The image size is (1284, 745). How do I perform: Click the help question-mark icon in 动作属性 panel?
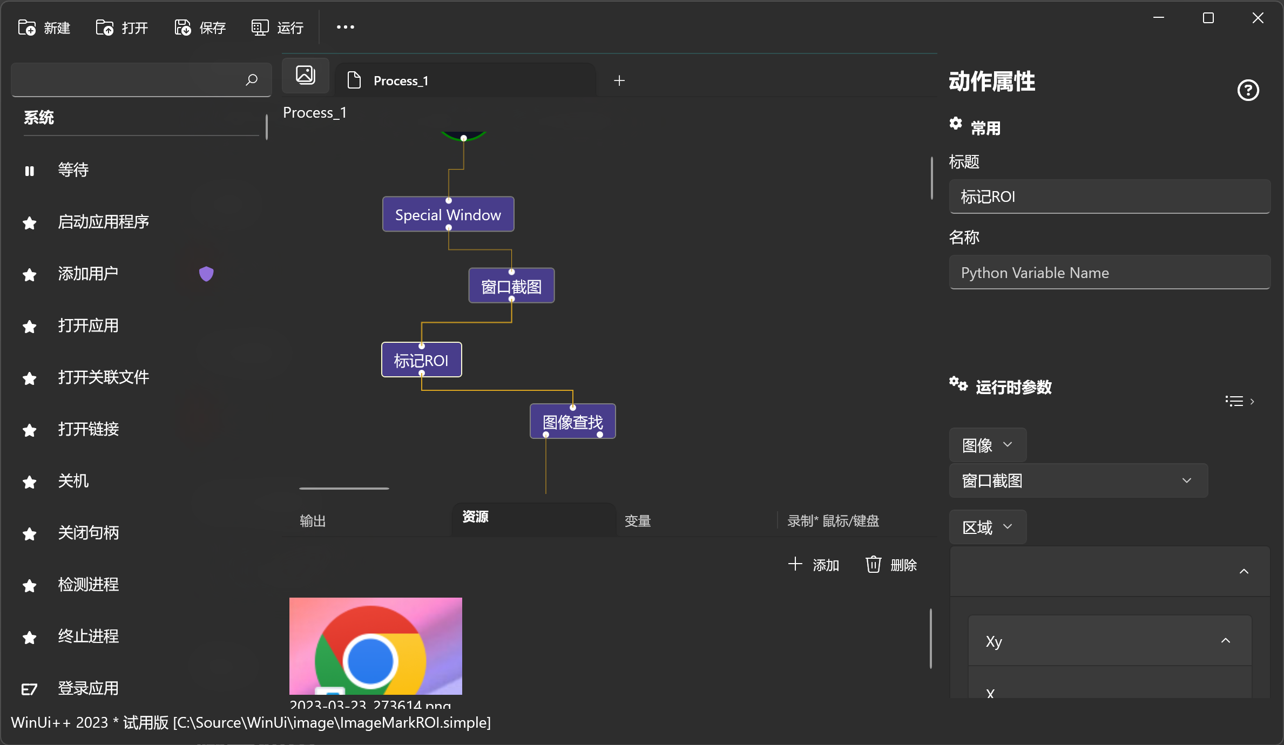pos(1248,90)
